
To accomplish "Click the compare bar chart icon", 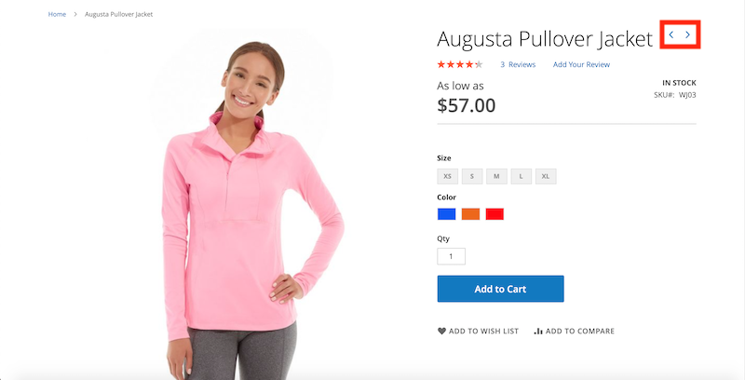I will click(538, 331).
